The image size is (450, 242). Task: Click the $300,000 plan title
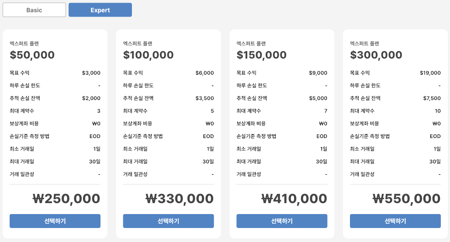pyautogui.click(x=376, y=55)
